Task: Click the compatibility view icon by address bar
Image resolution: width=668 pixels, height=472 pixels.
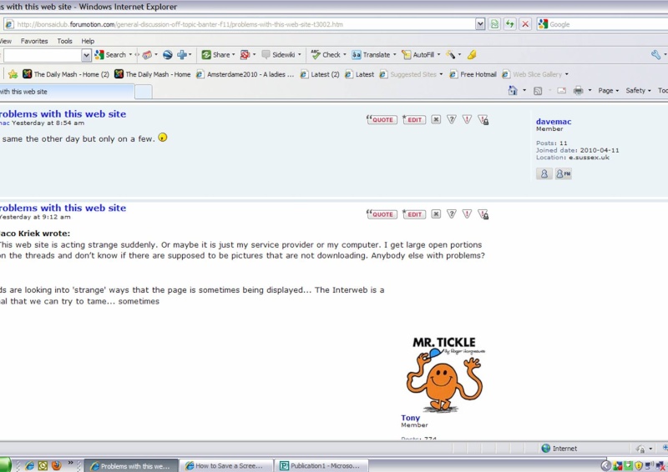Action: coord(494,24)
